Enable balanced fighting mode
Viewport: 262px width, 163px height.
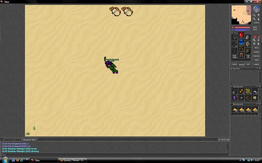click(254, 40)
